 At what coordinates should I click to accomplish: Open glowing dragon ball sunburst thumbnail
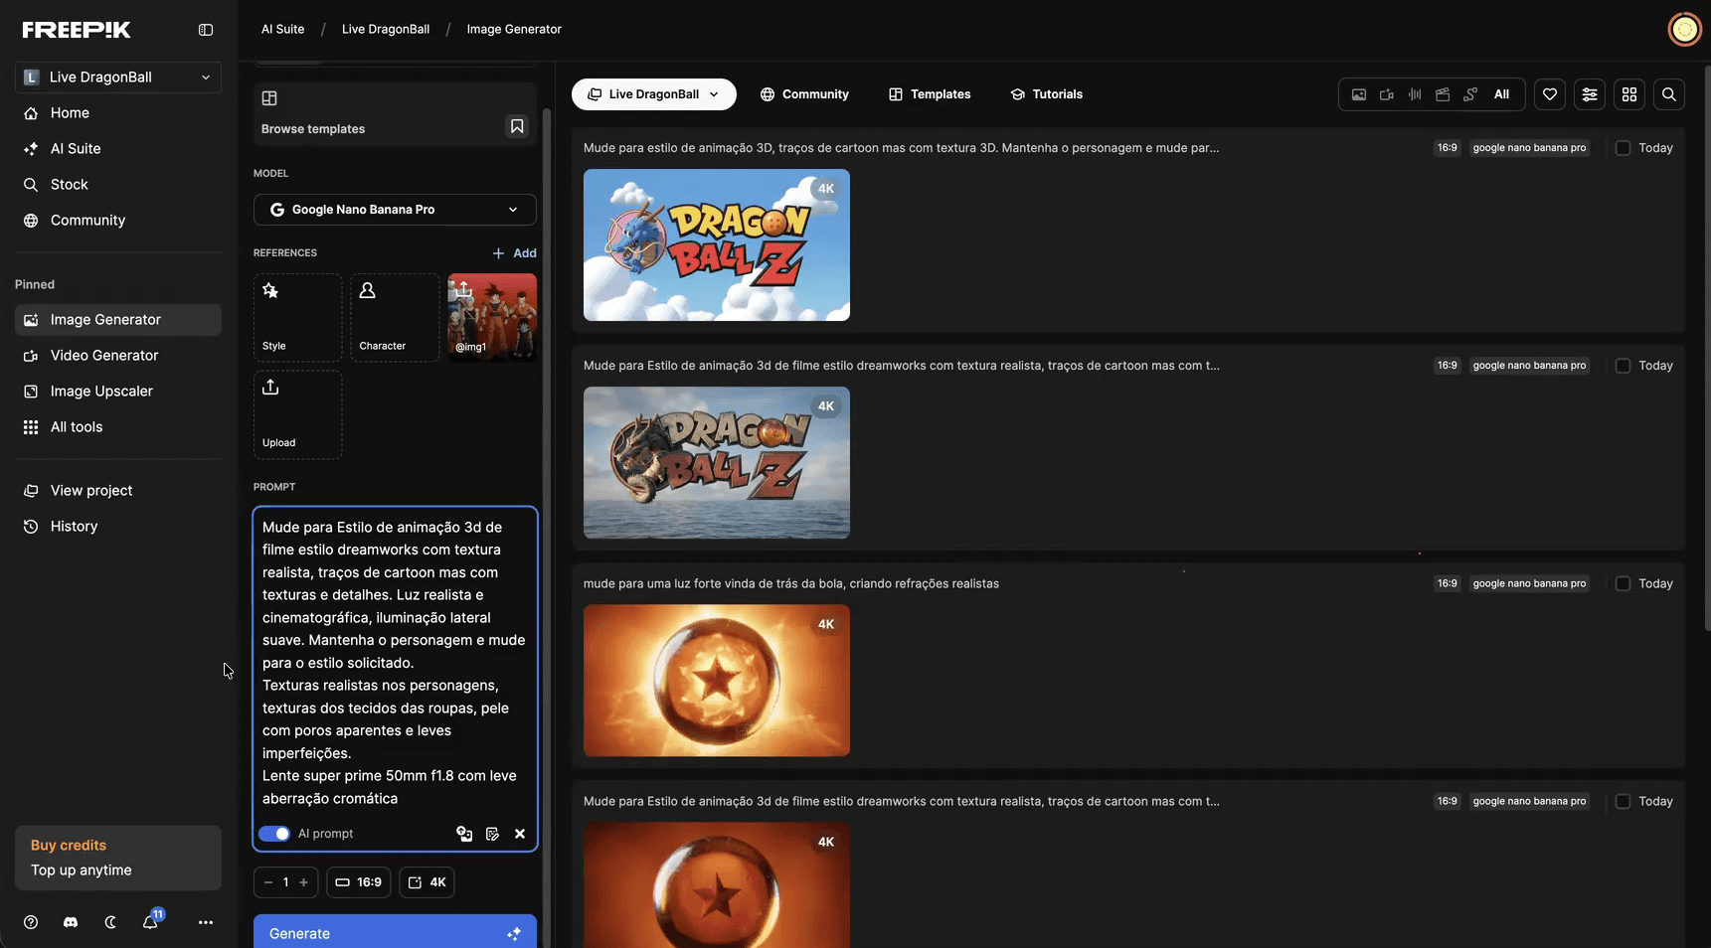pyautogui.click(x=717, y=681)
